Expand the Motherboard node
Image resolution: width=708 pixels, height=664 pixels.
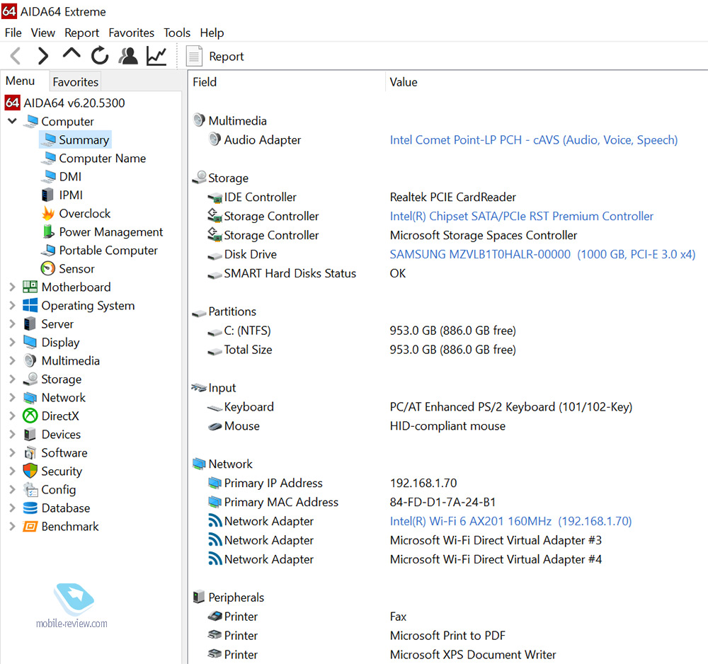[12, 287]
